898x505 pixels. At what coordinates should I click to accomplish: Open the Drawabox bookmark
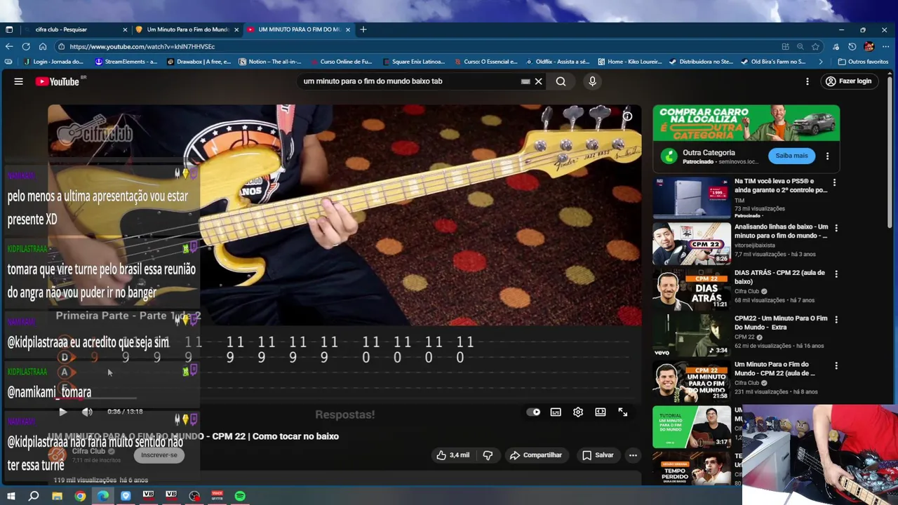point(199,62)
